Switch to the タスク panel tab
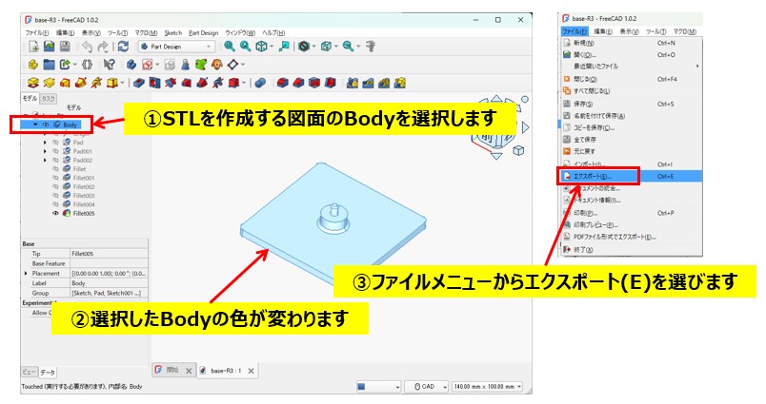The width and height of the screenshot is (766, 404). (x=49, y=99)
